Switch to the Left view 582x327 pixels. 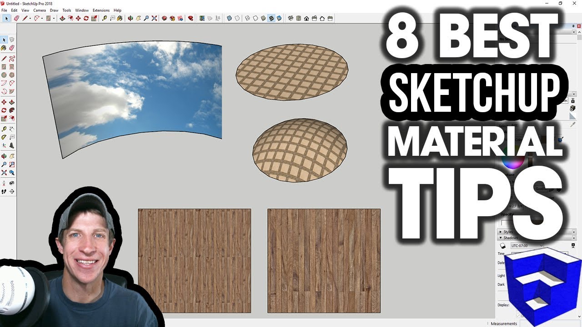point(331,19)
